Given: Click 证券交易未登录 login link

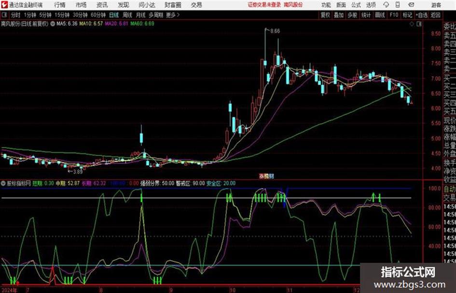Looking at the screenshot, I should click(x=264, y=5).
